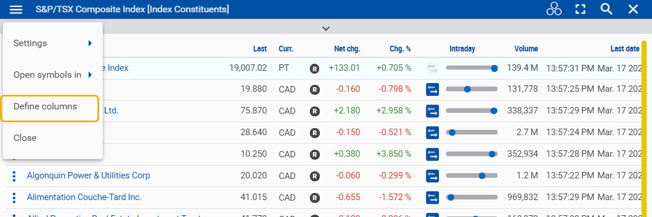Expand the 'Open symbols in' arrow
Viewport: 652px width, 217px height.
pos(90,75)
